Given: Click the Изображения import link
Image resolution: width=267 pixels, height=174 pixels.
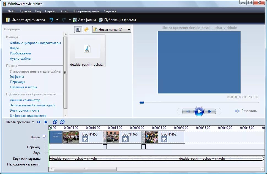Looking at the screenshot, I should [20, 53].
